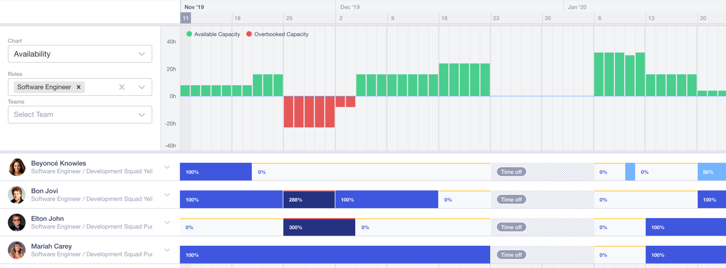Expand Elton John row chevron
Screen dimensions: 726x268
point(167,223)
